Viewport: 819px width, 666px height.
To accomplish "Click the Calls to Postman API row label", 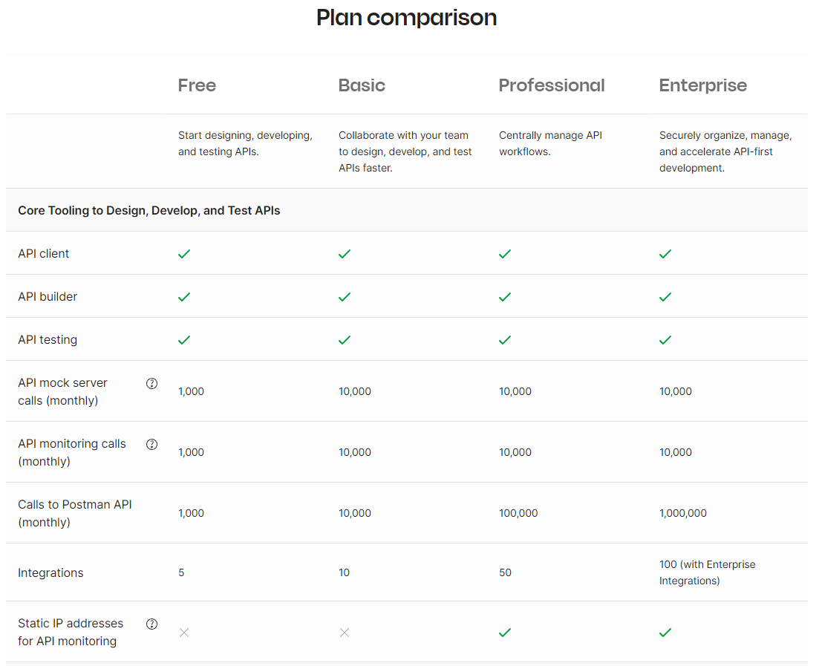I will (x=75, y=514).
